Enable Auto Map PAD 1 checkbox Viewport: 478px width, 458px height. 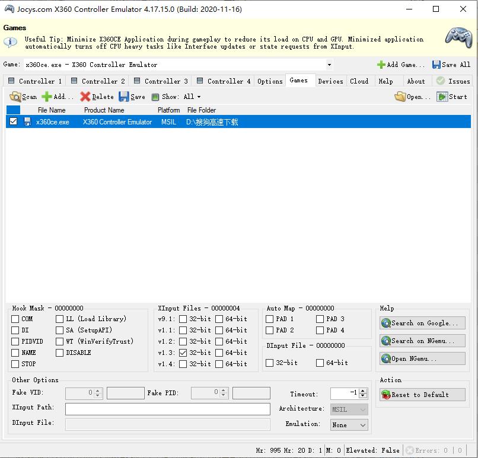coord(269,319)
